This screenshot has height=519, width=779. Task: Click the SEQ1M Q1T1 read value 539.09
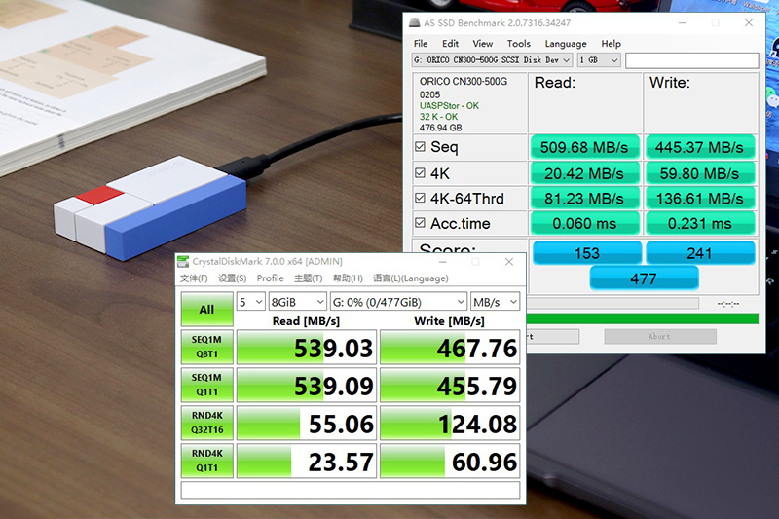point(306,385)
